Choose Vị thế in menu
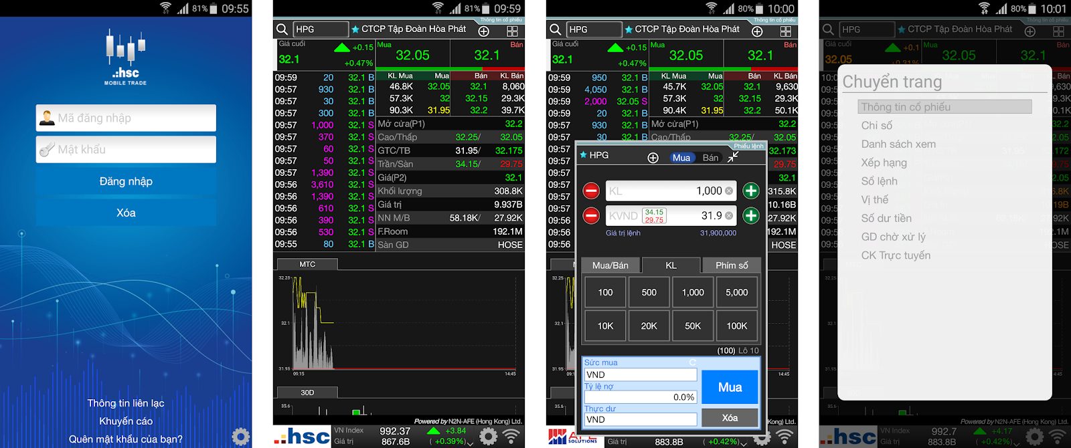Screen dimensions: 1071x448 click(x=875, y=199)
